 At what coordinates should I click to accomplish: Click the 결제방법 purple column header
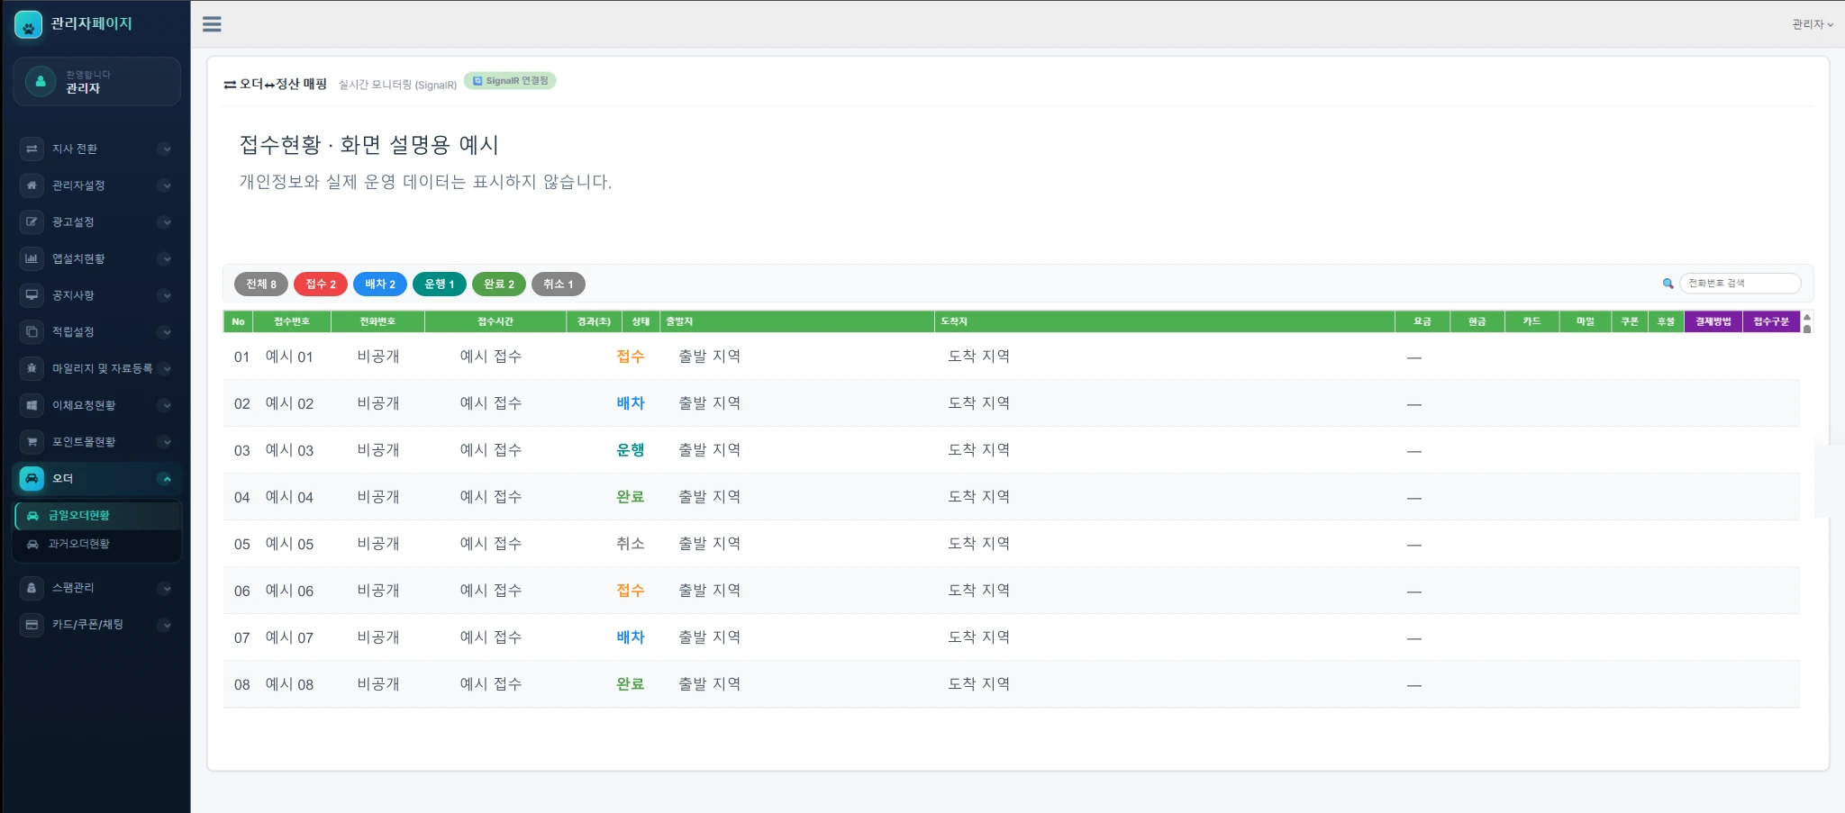click(1713, 321)
